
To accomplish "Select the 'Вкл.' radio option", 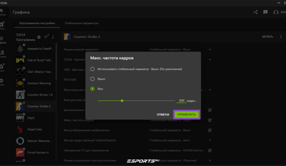I will click(x=92, y=89).
